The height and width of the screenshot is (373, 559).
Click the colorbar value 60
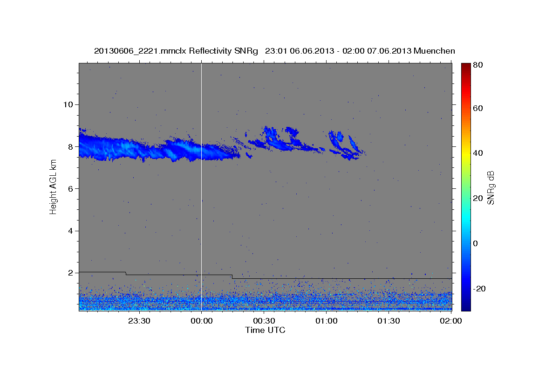(x=478, y=108)
